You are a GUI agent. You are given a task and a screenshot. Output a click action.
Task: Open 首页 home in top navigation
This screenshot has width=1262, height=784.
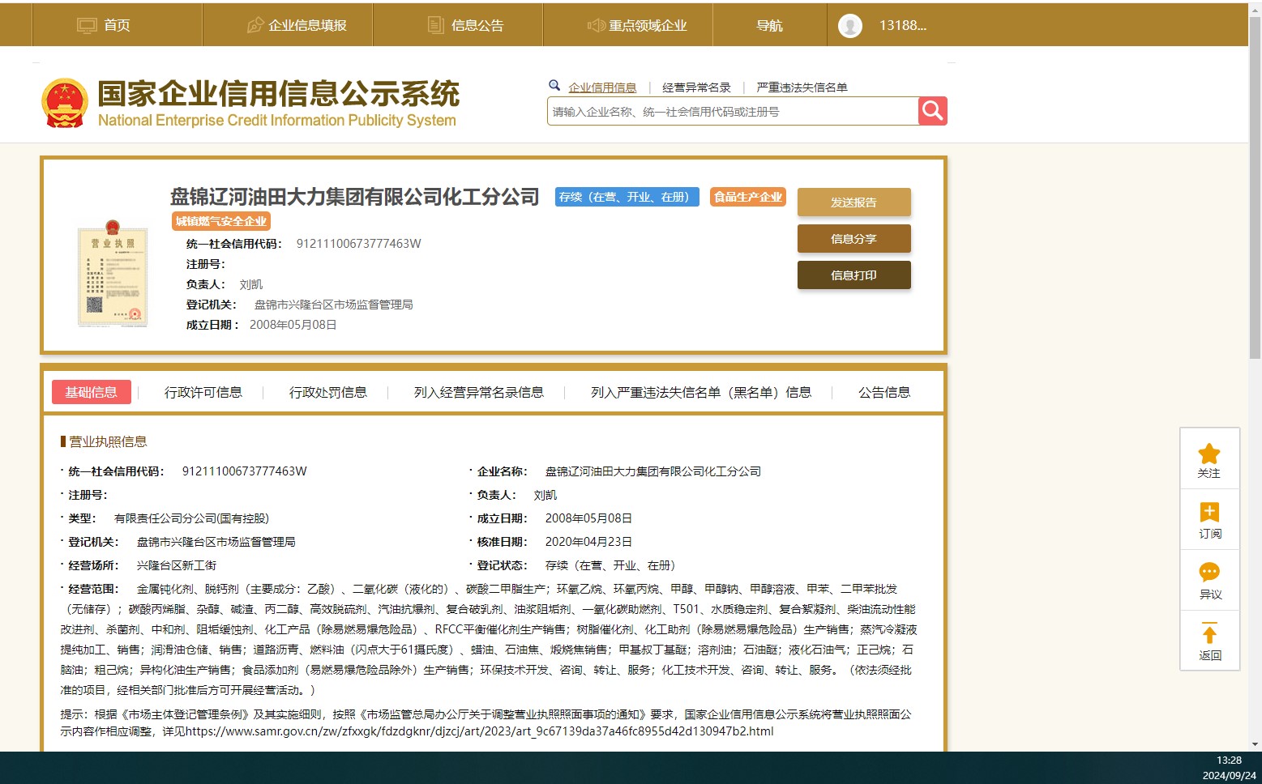(104, 25)
